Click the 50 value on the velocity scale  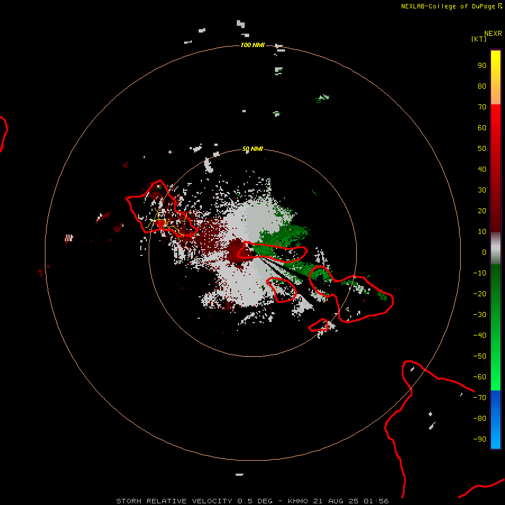482,149
